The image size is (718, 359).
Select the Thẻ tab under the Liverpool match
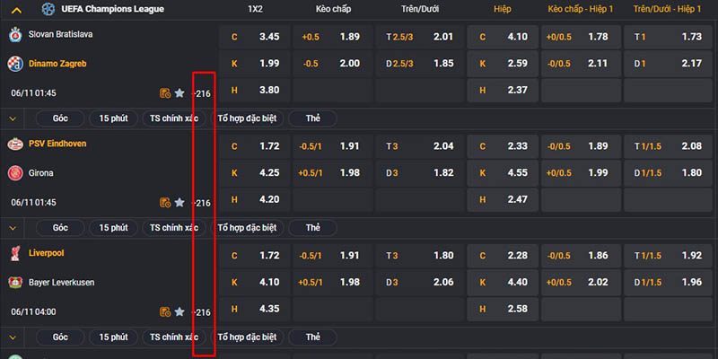tap(312, 337)
